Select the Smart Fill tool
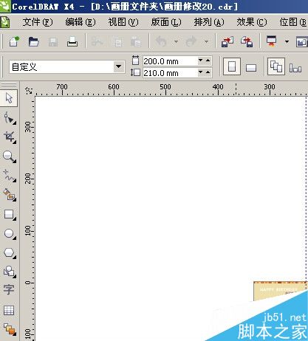 (x=9, y=195)
